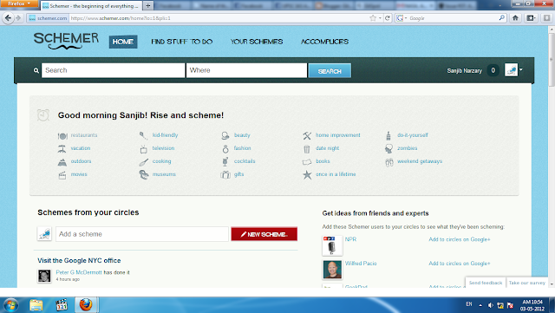Add Wilfred Pacio to circles on Google+
The height and width of the screenshot is (313, 555).
click(x=460, y=264)
